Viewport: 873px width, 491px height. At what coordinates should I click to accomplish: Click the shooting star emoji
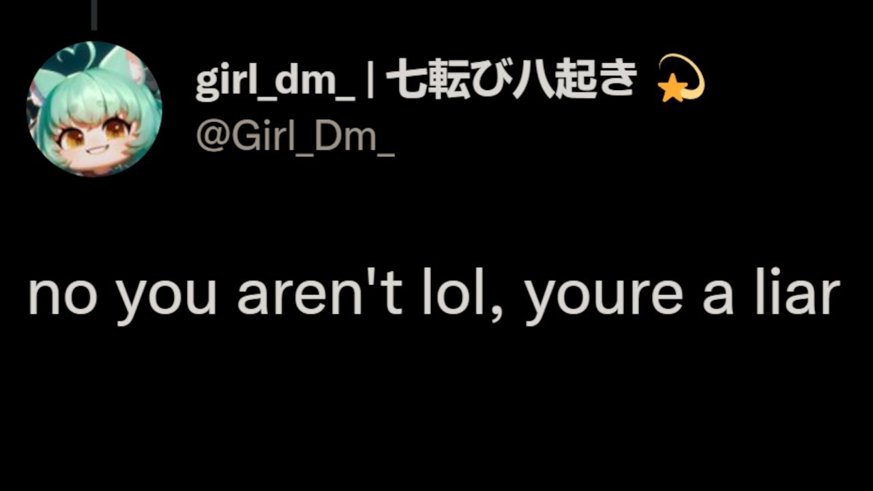point(680,79)
